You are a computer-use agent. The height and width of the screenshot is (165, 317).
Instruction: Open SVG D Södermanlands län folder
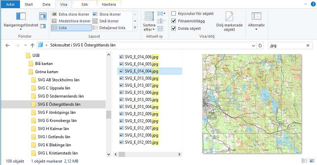[x=58, y=96]
